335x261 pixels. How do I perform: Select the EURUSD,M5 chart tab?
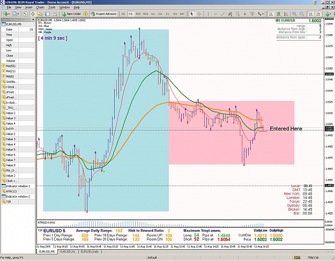point(47,252)
